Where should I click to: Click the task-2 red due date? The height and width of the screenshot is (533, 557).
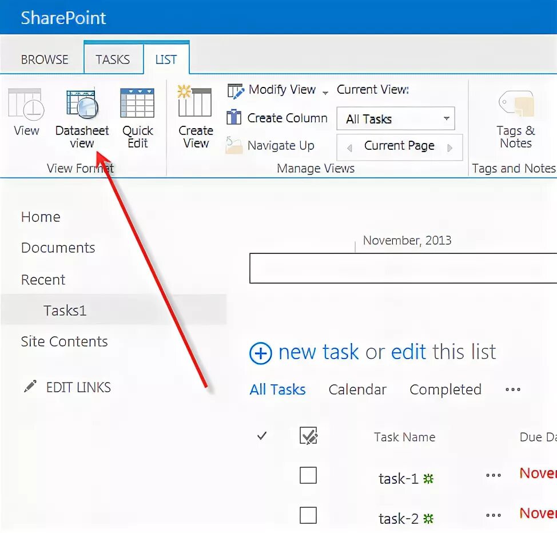(x=538, y=513)
